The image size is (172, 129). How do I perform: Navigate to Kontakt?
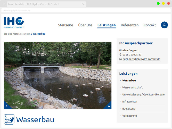point(150,25)
